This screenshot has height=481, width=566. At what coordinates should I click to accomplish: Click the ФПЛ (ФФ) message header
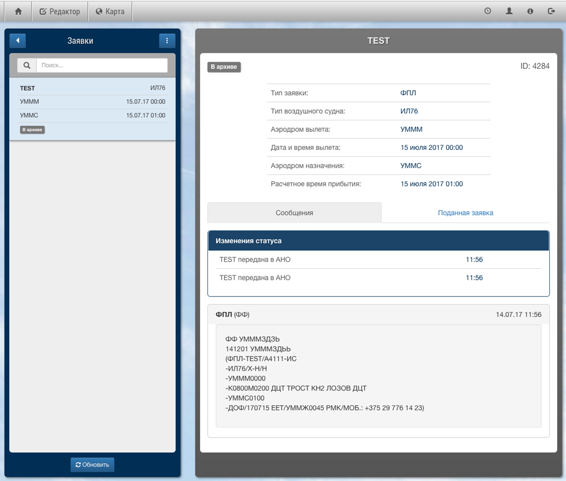(x=378, y=314)
